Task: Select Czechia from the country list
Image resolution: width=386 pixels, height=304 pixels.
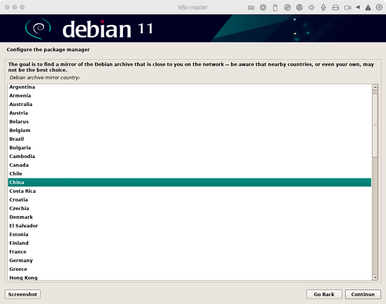Action: point(190,209)
